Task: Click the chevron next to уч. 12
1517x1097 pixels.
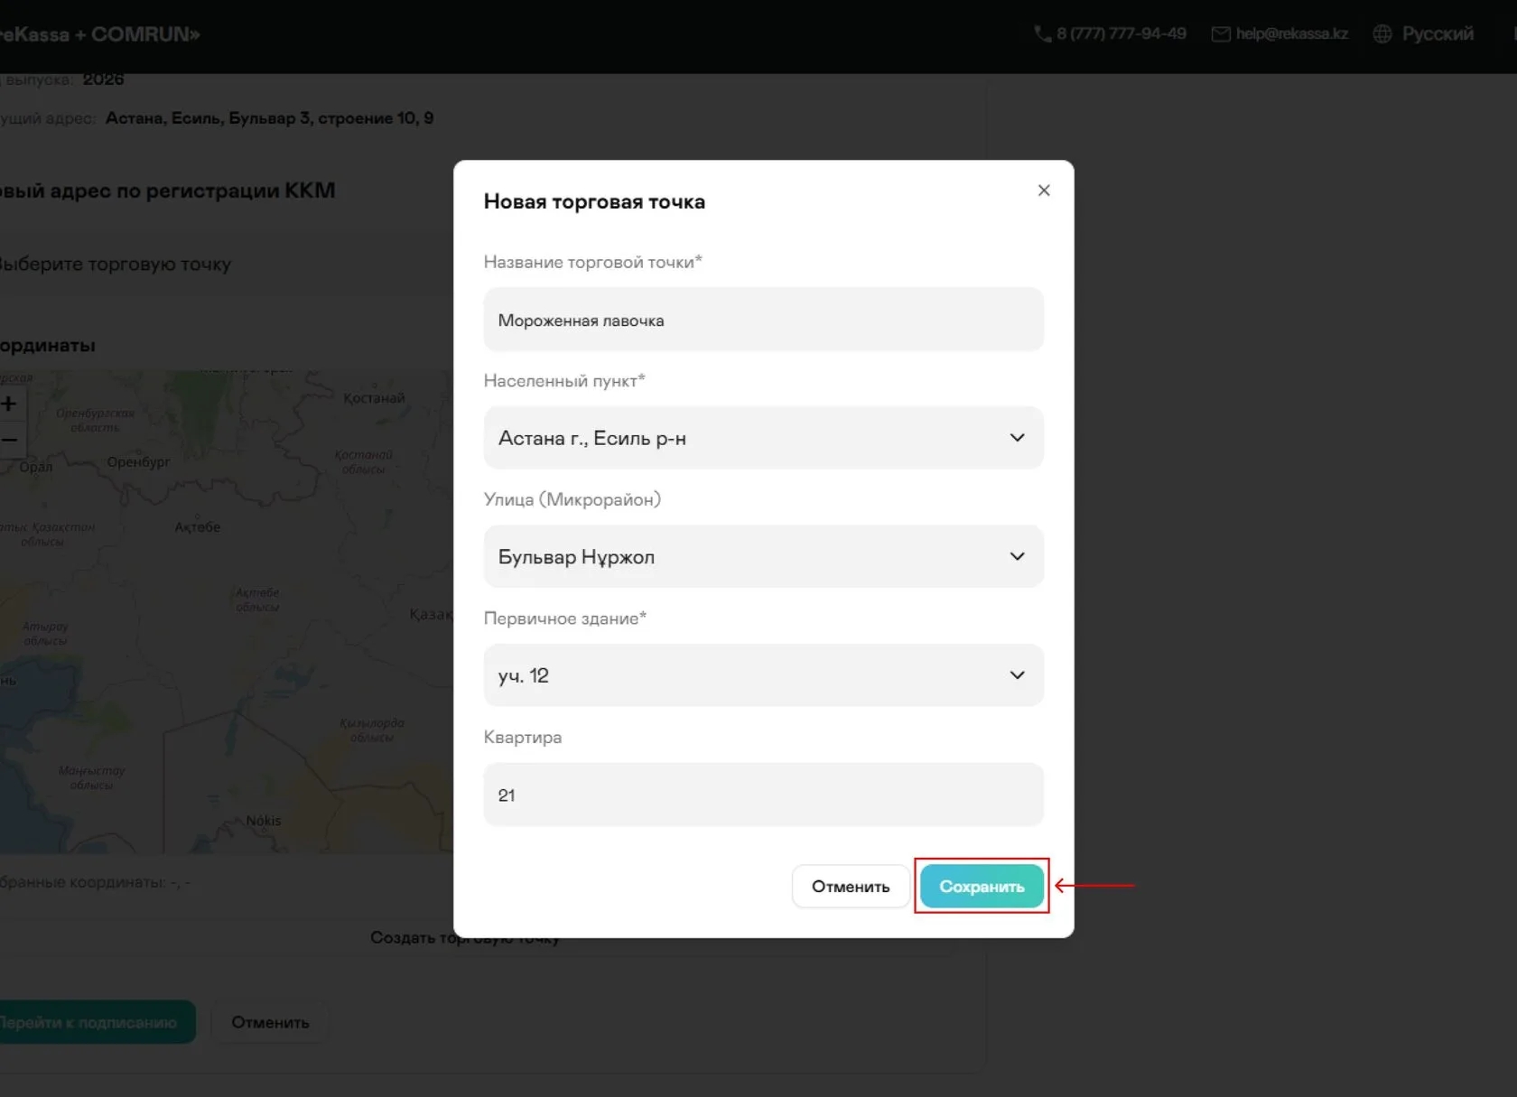Action: click(1017, 675)
